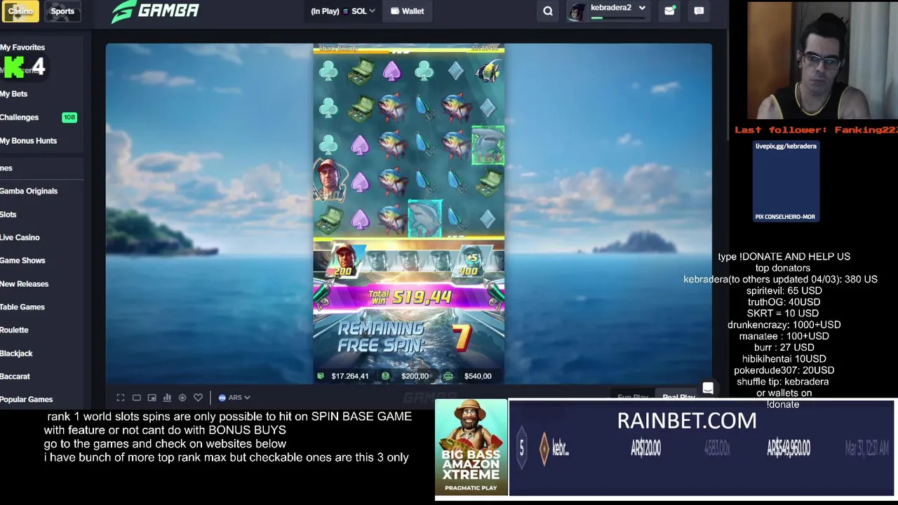Open Blackjack category

coord(16,353)
